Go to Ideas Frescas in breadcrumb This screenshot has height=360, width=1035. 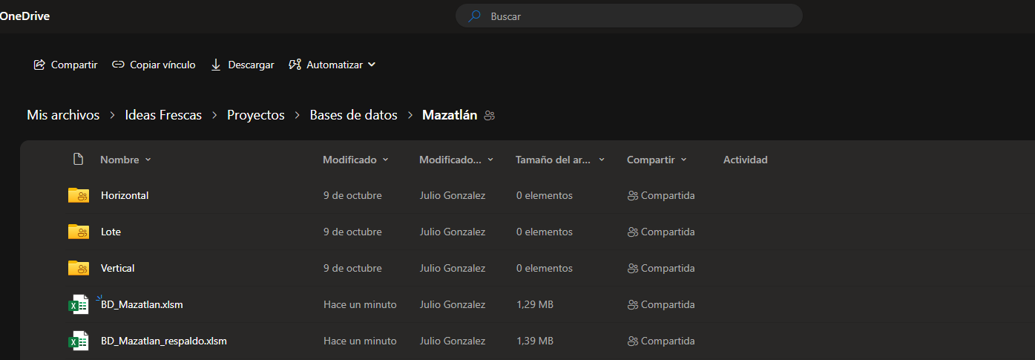click(163, 115)
